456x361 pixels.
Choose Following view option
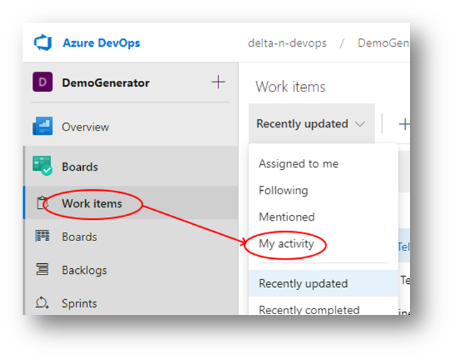(284, 191)
